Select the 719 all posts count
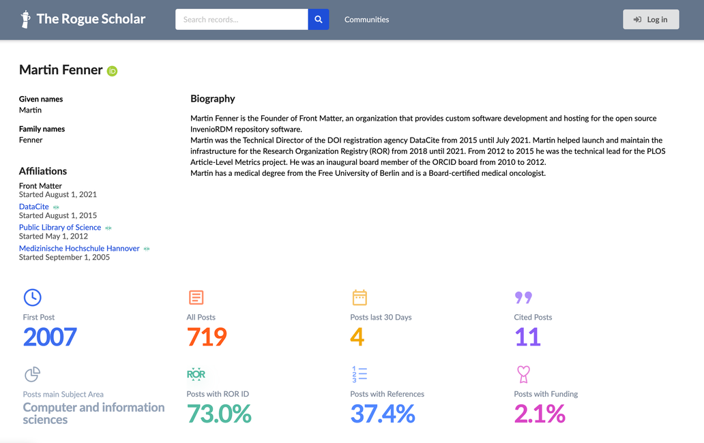Screen dimensions: 704x443 [x=207, y=337]
